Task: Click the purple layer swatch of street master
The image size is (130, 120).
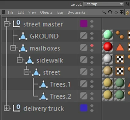Action: 84,24
